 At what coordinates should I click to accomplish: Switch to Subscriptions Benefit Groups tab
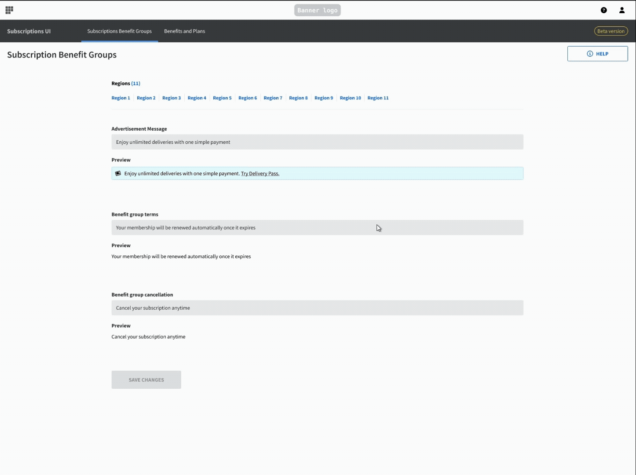pyautogui.click(x=120, y=31)
